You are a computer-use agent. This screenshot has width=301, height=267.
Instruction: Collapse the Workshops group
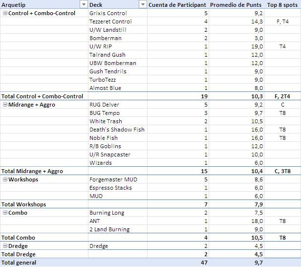[5, 179]
